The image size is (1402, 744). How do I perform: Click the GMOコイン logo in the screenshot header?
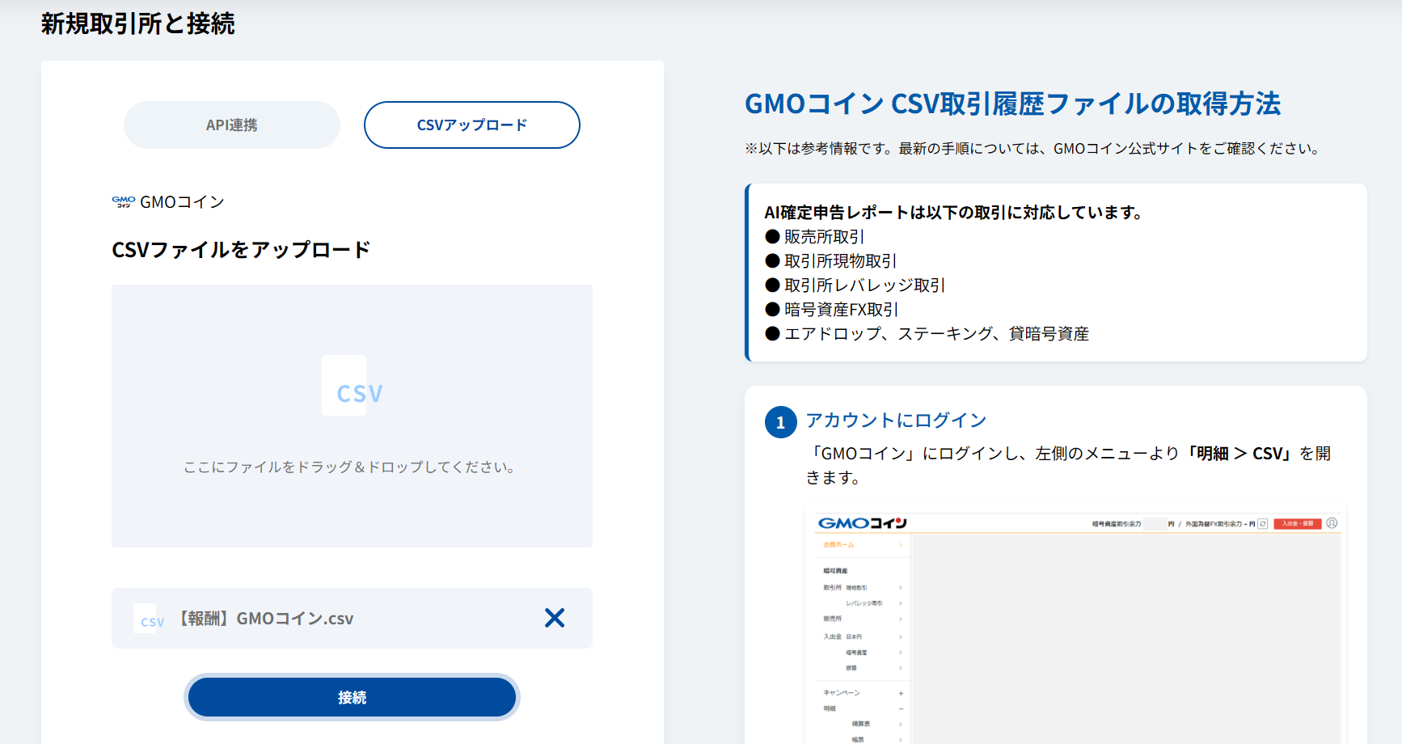click(862, 524)
